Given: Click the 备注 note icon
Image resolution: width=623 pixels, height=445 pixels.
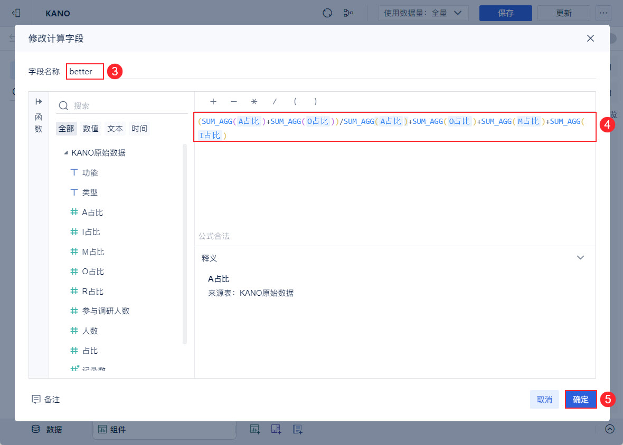Looking at the screenshot, I should pyautogui.click(x=36, y=399).
